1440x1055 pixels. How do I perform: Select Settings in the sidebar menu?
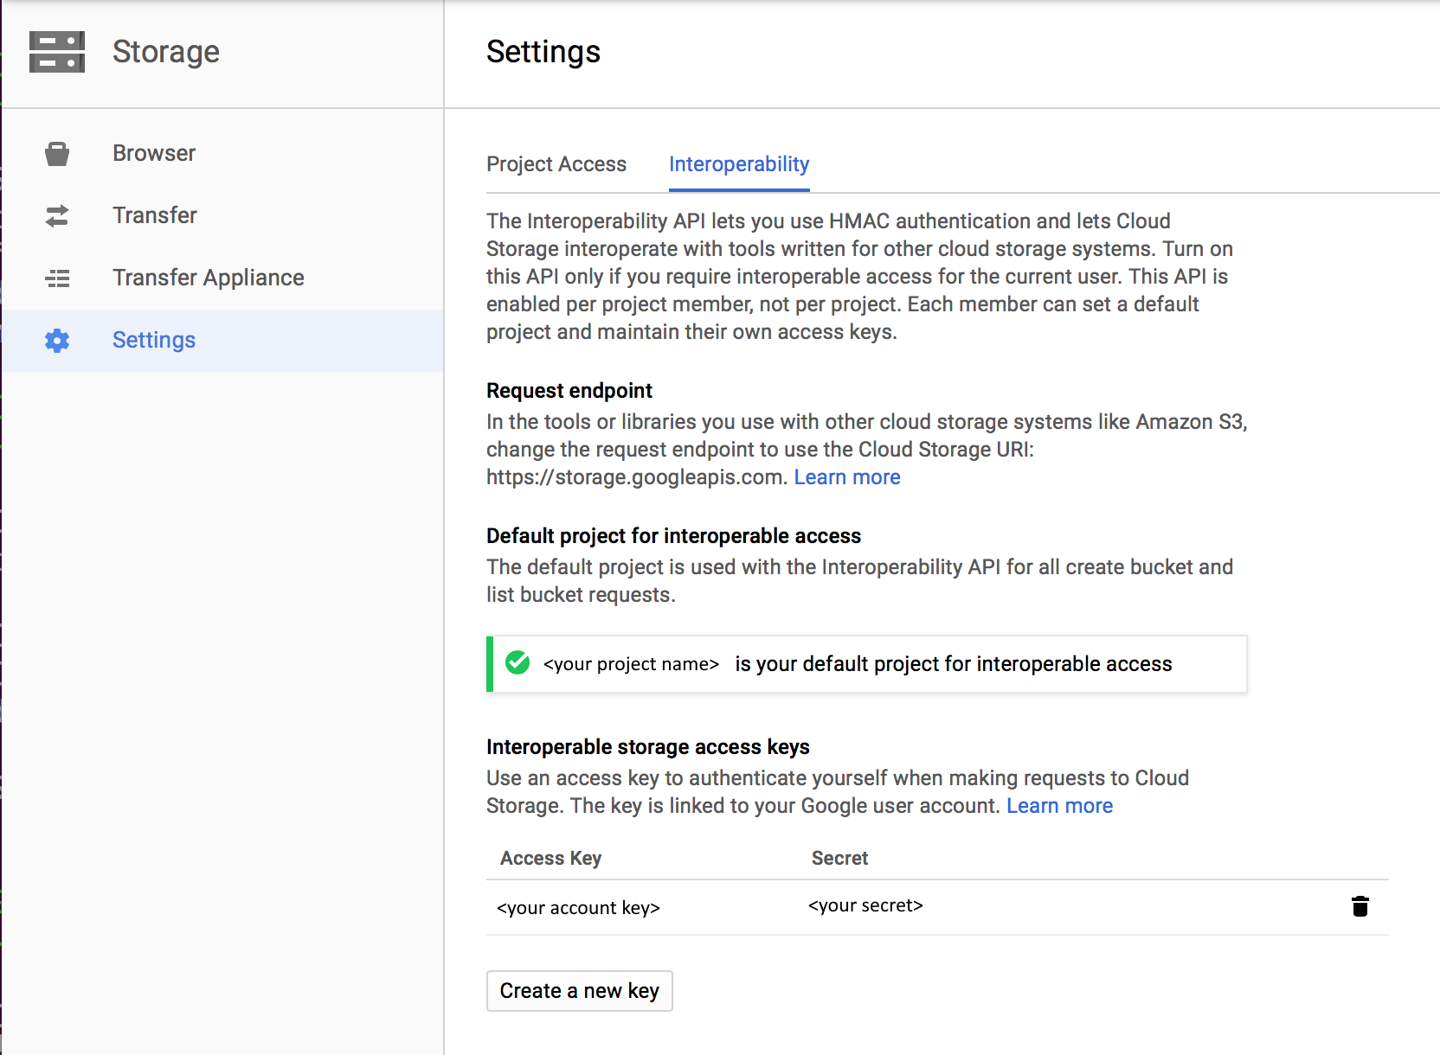(x=153, y=340)
